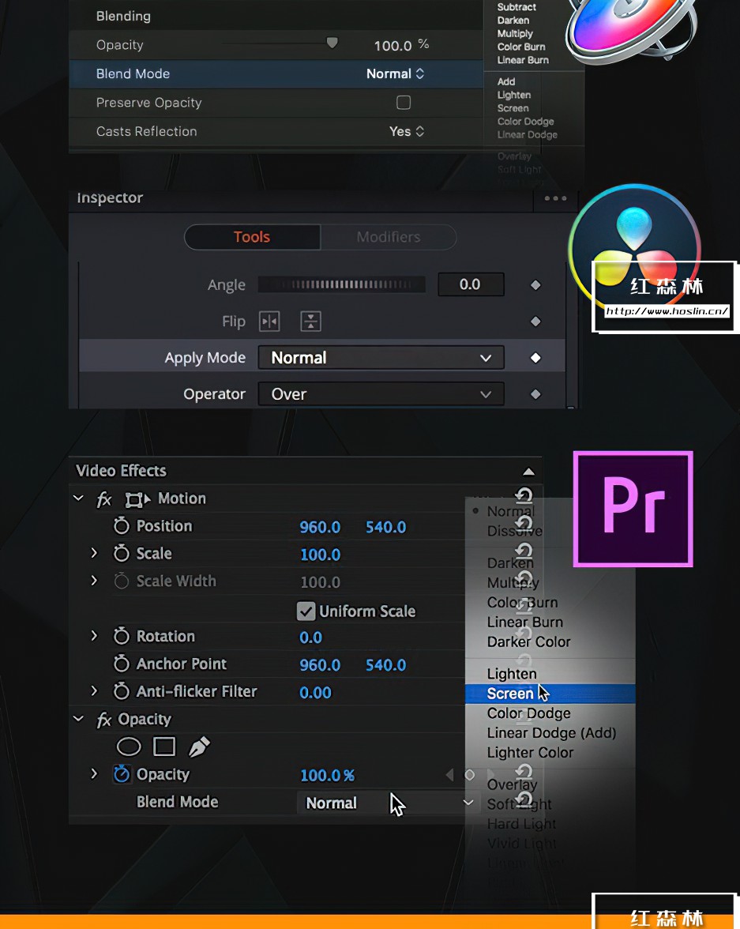Choose Multiply in Motion blend list

(x=515, y=34)
